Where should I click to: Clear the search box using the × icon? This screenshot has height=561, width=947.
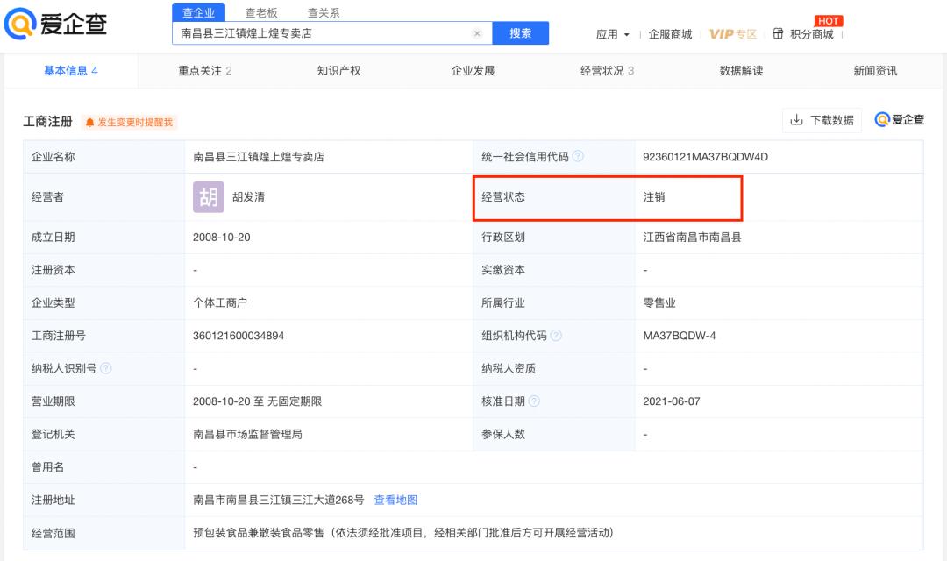point(477,32)
